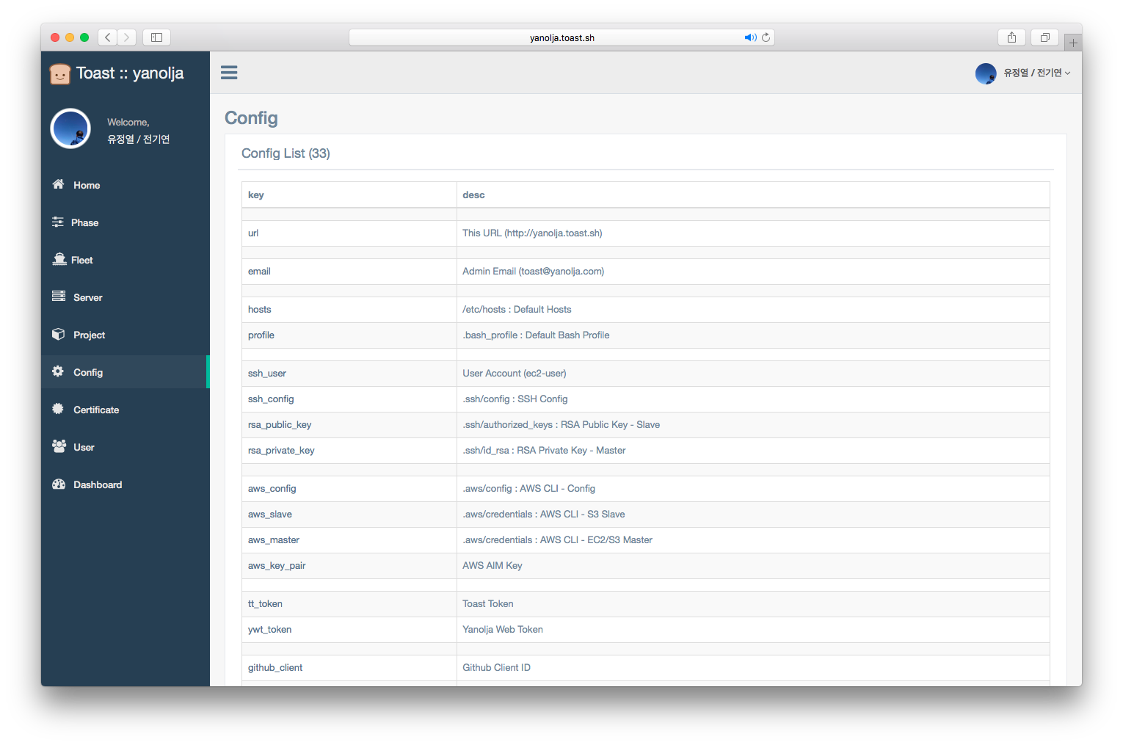Click 'This URL (http://yanolja.toast.sh)' description
The width and height of the screenshot is (1123, 745).
click(532, 233)
